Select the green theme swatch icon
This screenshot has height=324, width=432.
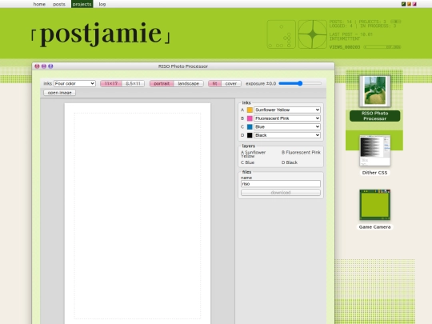(403, 4)
